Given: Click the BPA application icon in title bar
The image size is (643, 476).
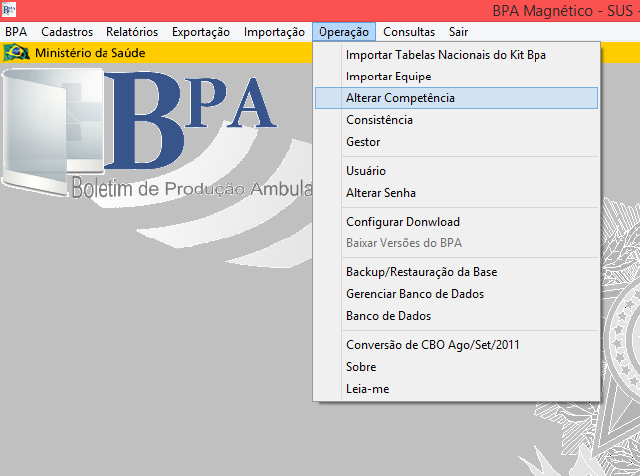Looking at the screenshot, I should (10, 11).
